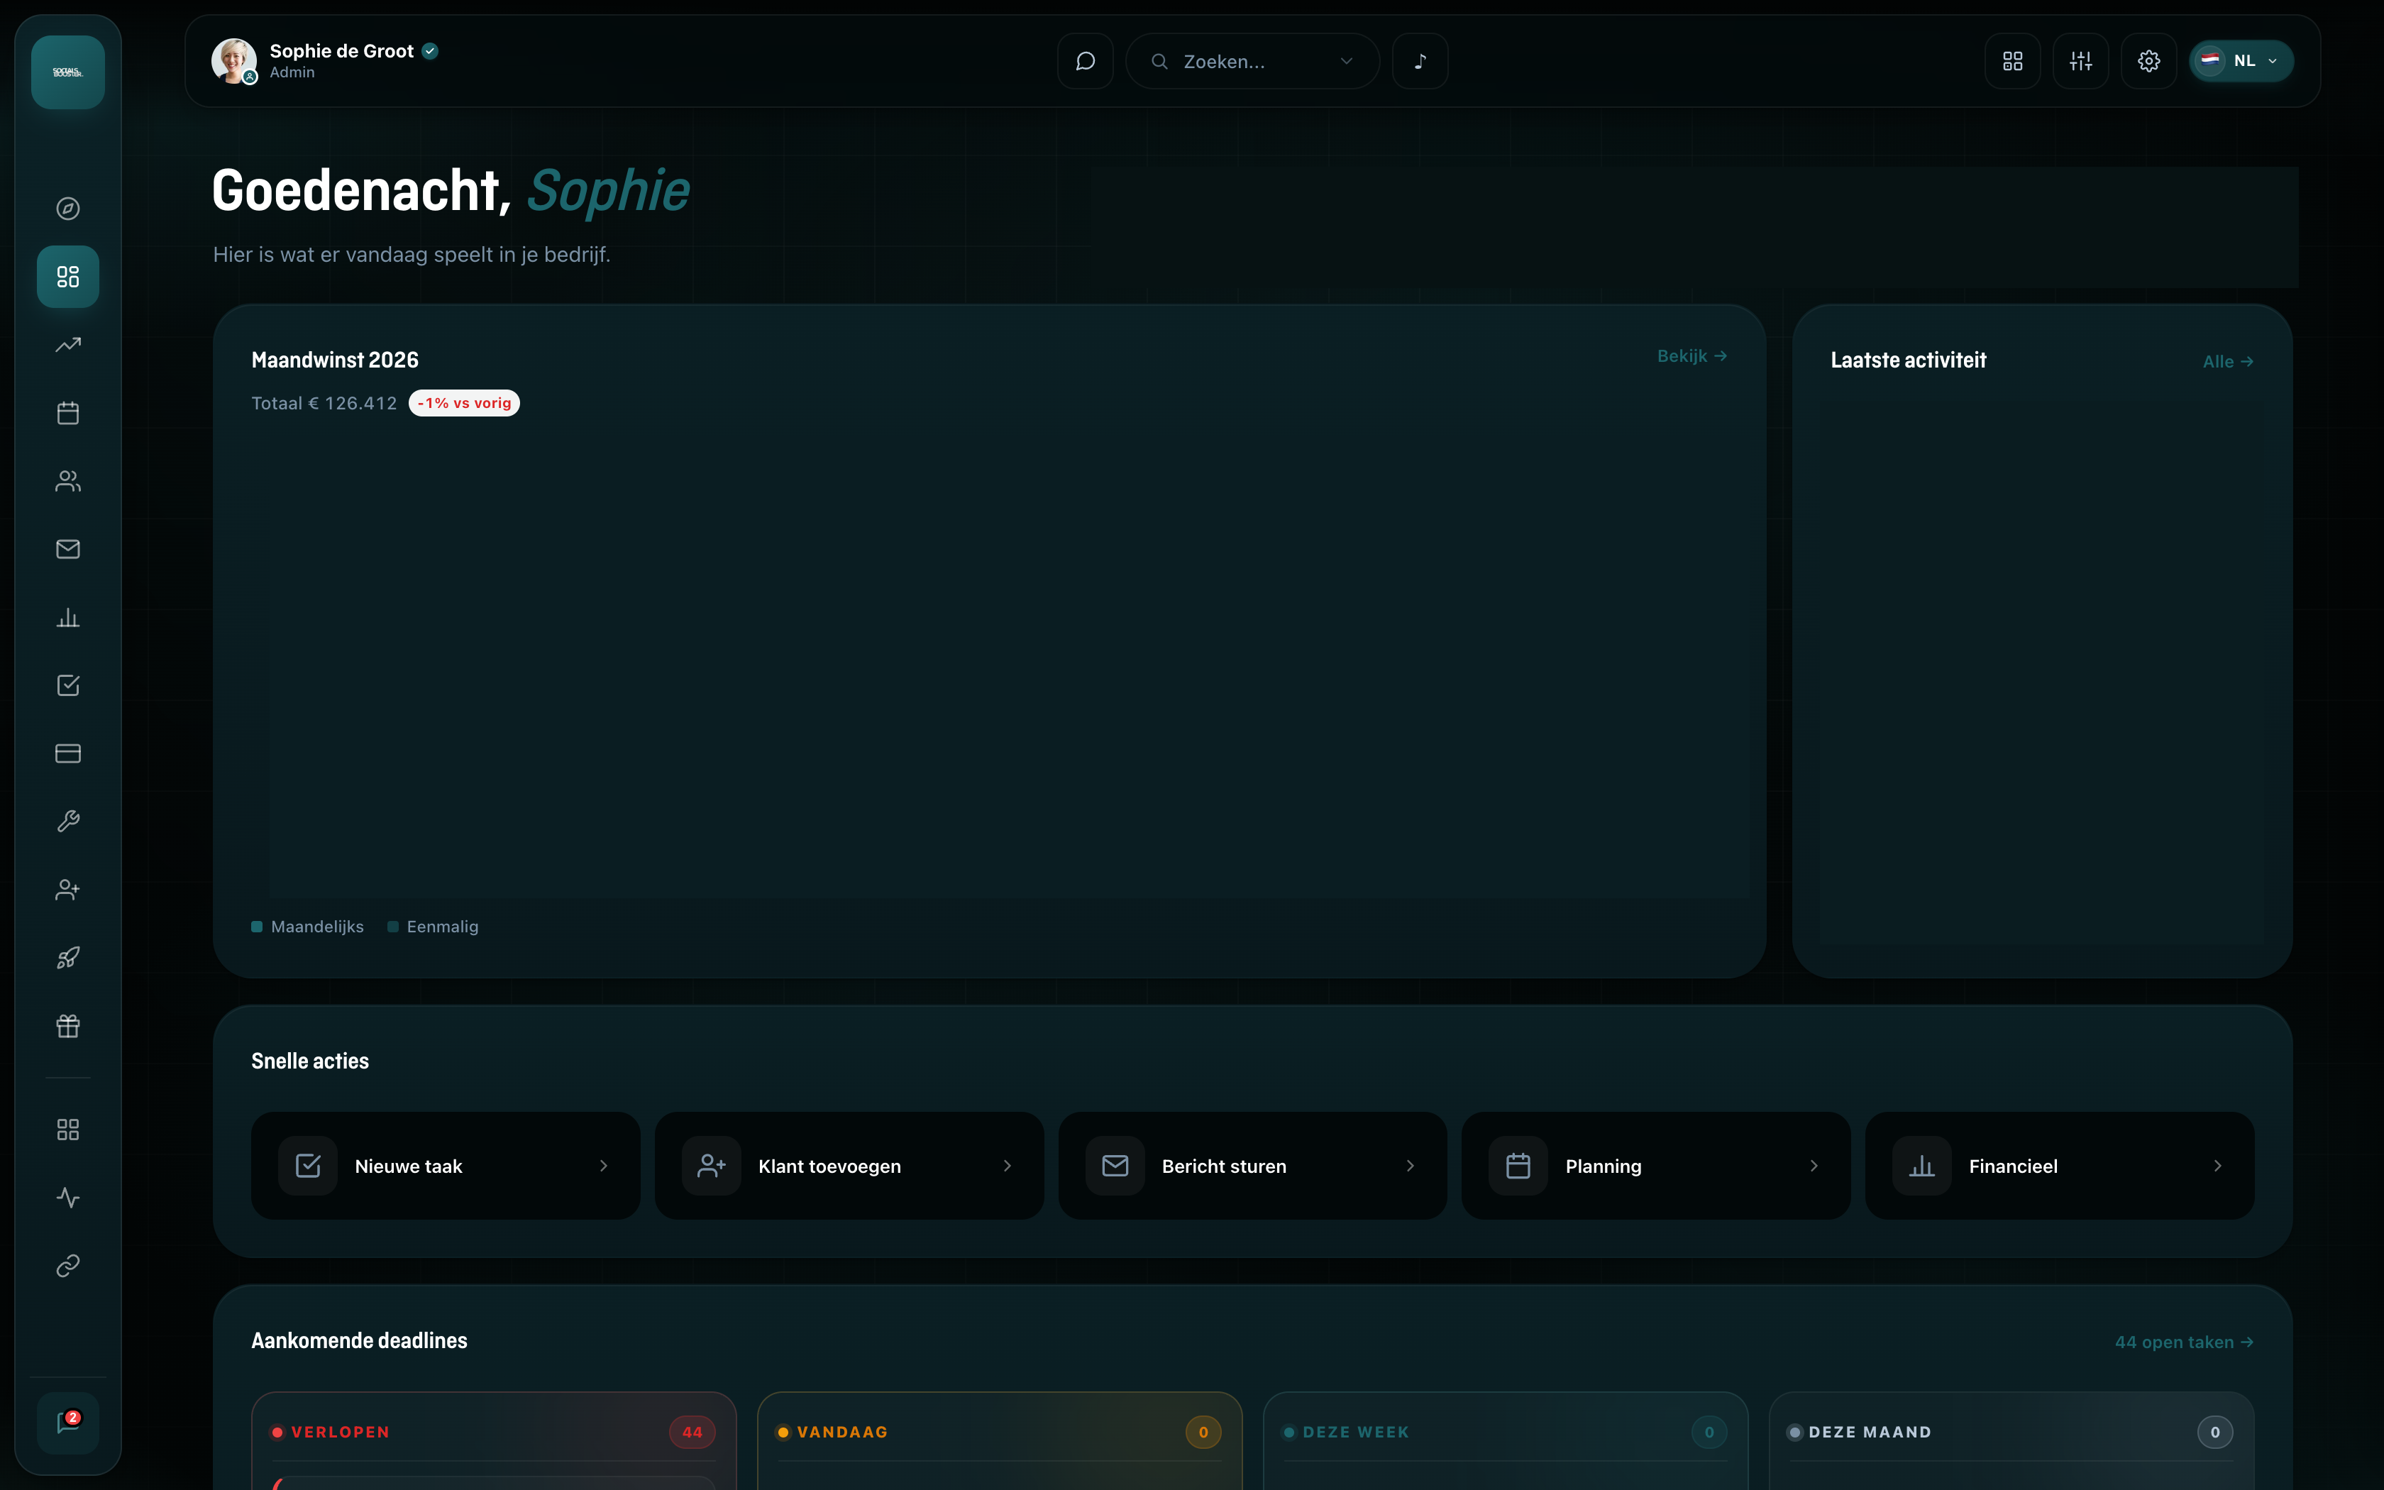Screen dimensions: 2384x1490
Task: Open the wrench tools icon in sidebar
Action: (68, 821)
